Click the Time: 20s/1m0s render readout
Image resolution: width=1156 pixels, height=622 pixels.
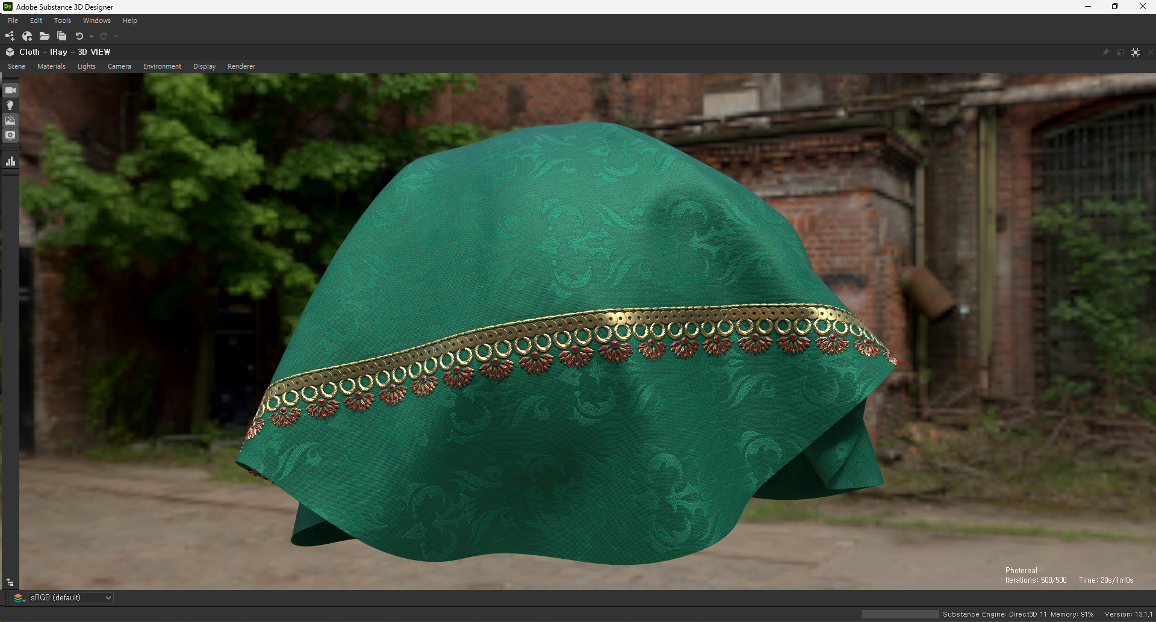coord(1106,580)
